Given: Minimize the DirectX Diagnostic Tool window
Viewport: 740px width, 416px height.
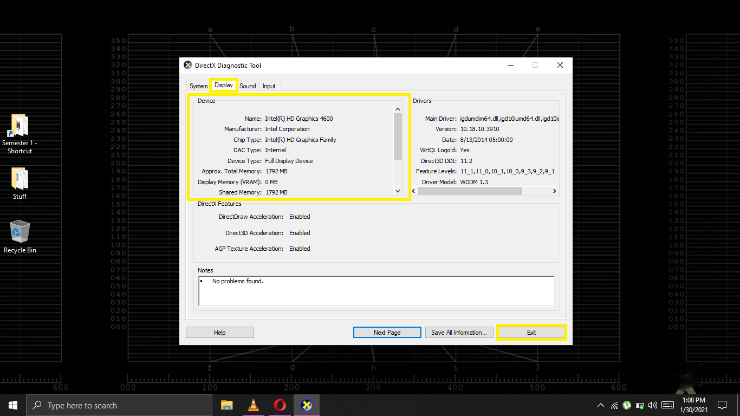Looking at the screenshot, I should 511,66.
